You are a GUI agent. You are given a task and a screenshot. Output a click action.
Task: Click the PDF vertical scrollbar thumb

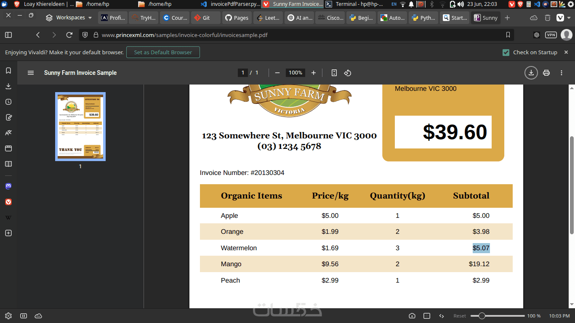tap(572, 185)
